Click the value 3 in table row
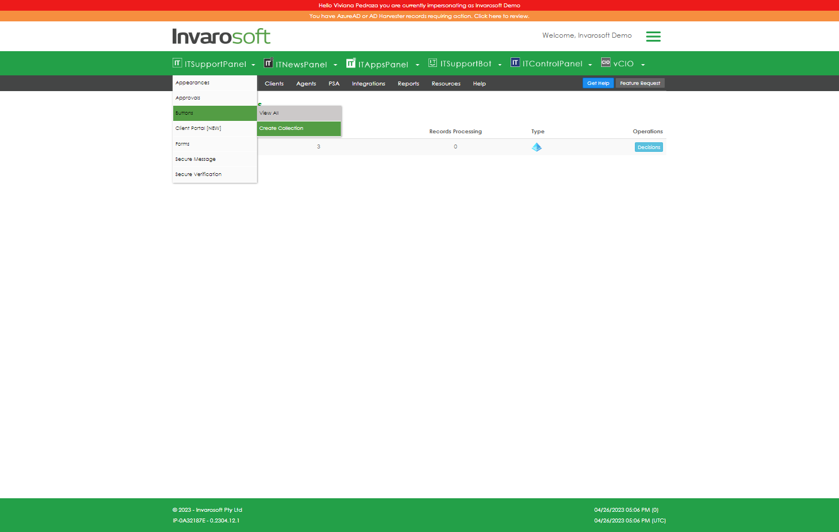This screenshot has height=532, width=839. click(318, 147)
